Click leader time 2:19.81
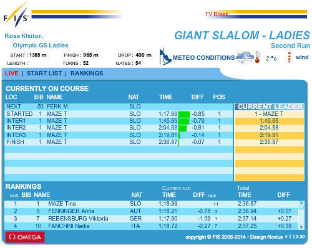The image size is (312, 248). 269,135
